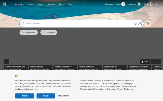Viewport: 163px width, 101px height.
Task: Open the Moçambique: Acidente de viação card
Action: click(x=139, y=68)
